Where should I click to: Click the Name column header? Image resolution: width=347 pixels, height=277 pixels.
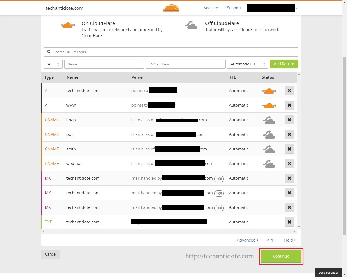click(x=72, y=77)
